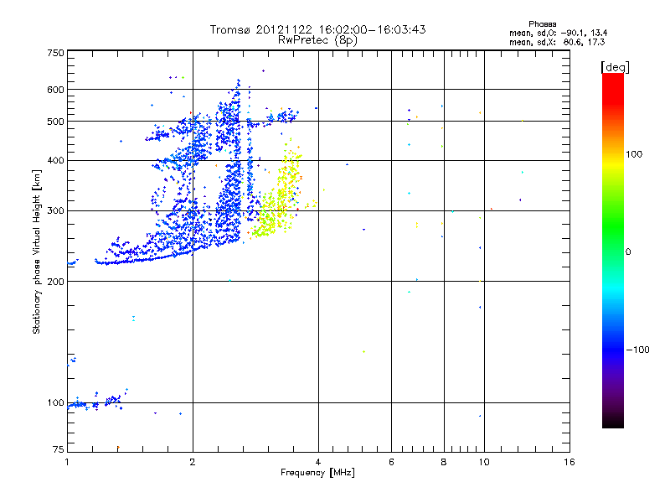670x503 pixels.
Task: Click the x-axis tick label '16'
Action: point(569,462)
